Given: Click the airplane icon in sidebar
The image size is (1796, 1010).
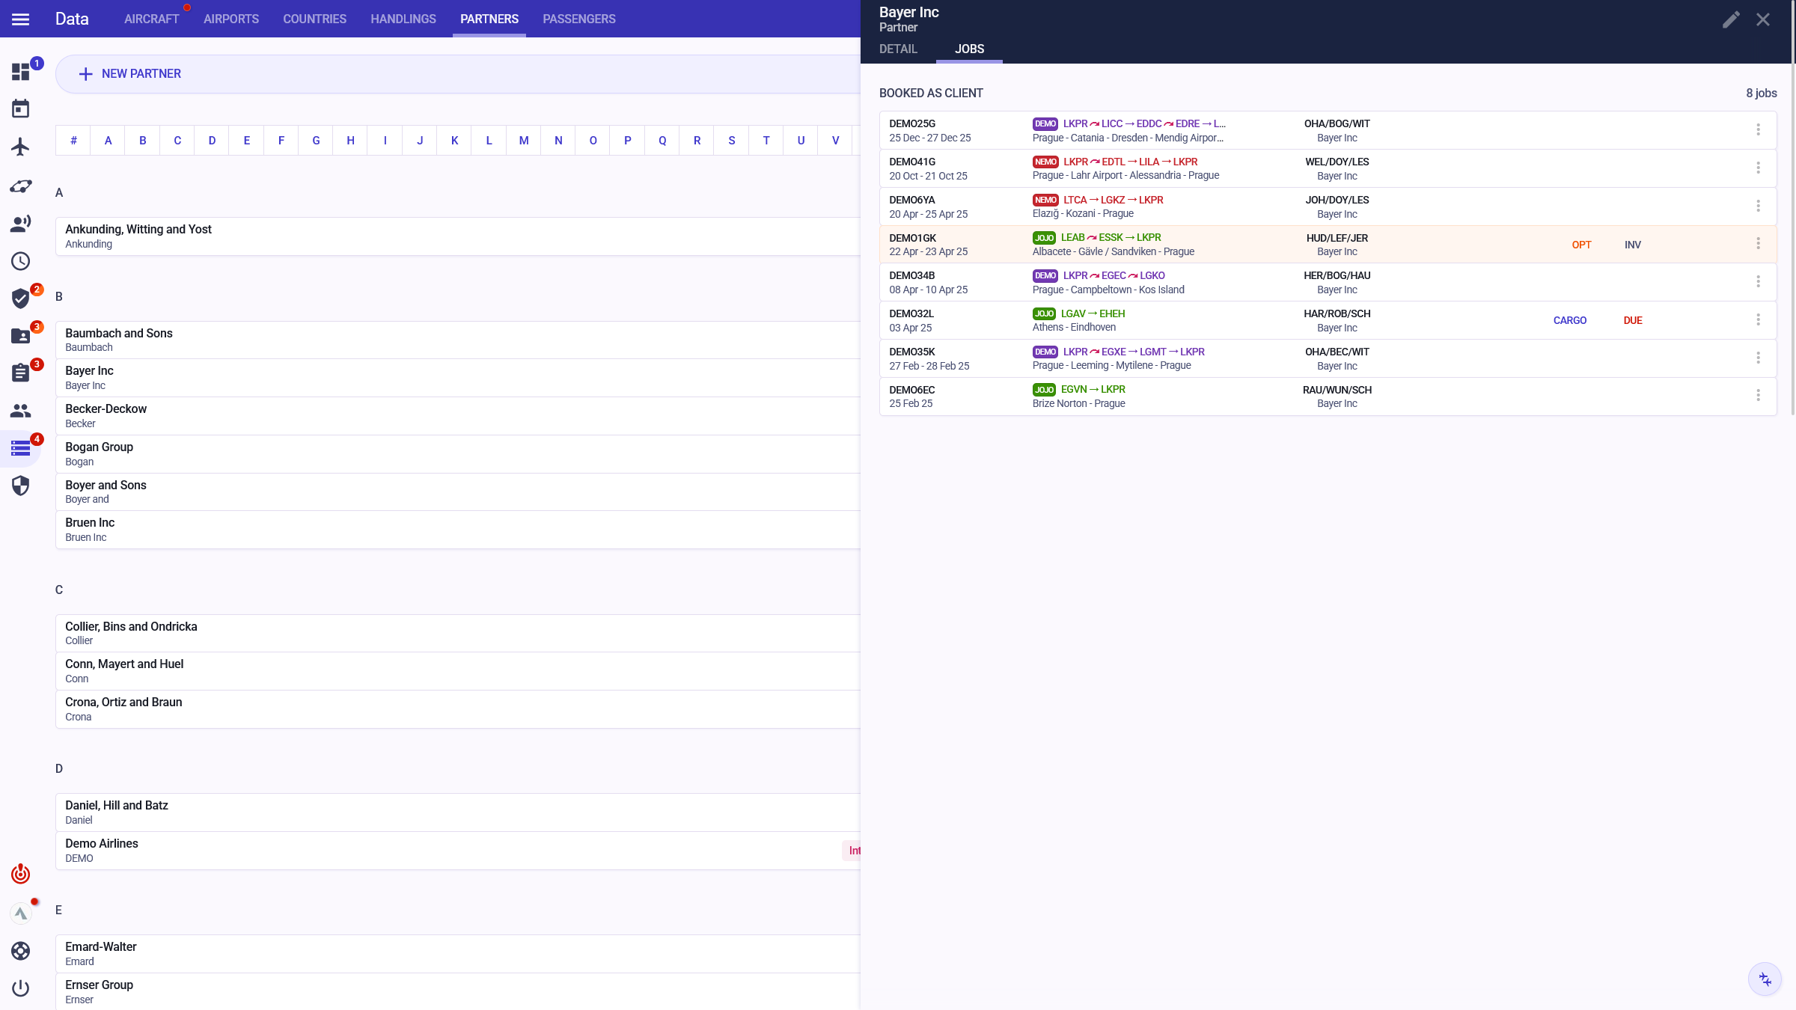Looking at the screenshot, I should 21,147.
